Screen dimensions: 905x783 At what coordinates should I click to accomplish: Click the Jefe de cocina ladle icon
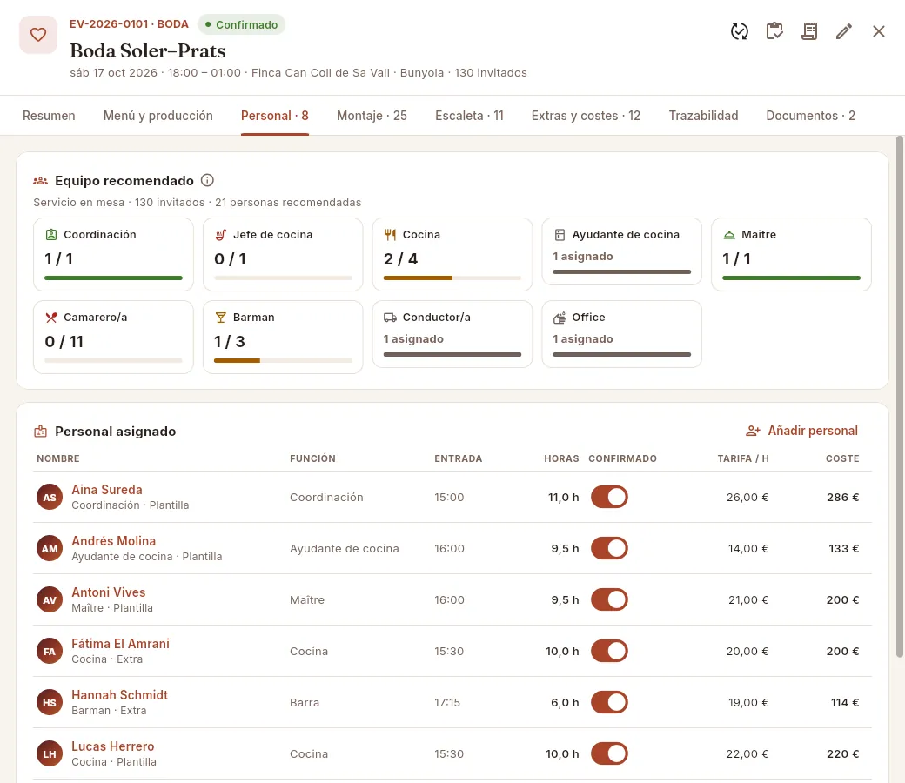220,235
